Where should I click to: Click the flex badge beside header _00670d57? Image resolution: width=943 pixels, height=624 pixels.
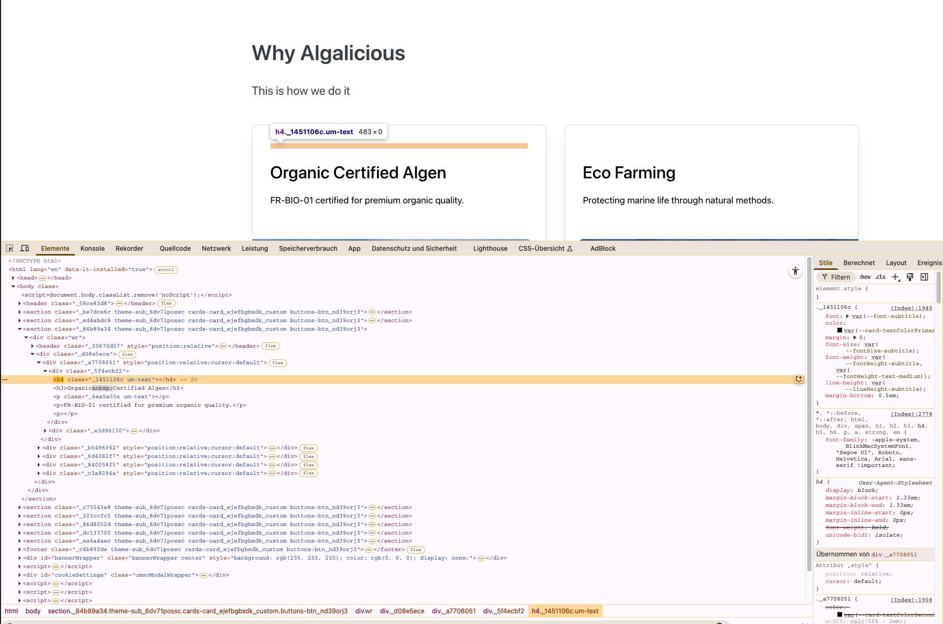(270, 346)
